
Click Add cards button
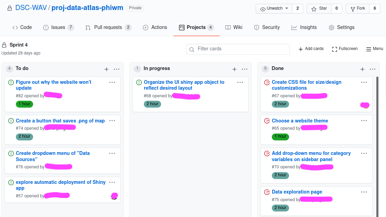[311, 49]
